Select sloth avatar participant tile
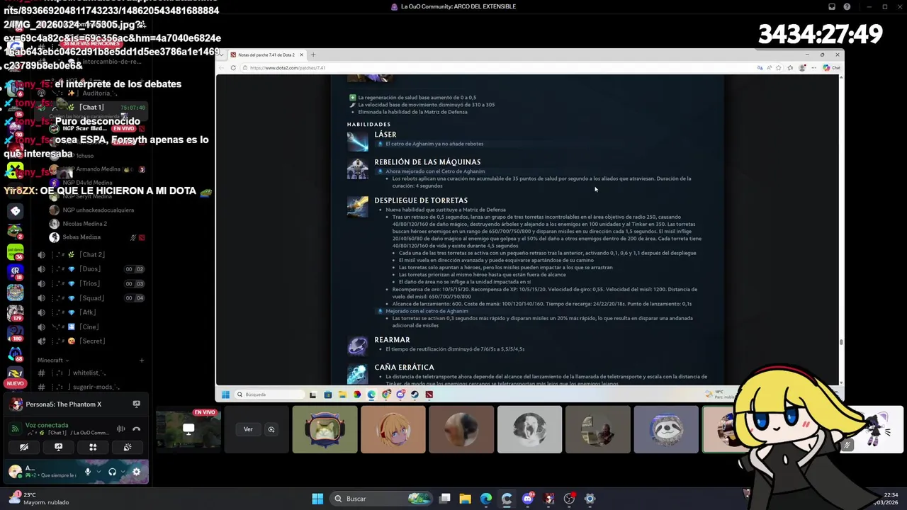Viewport: 907px width, 510px height. (666, 429)
